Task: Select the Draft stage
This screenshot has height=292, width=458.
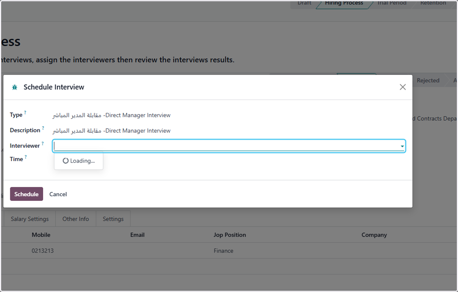Action: (x=304, y=3)
